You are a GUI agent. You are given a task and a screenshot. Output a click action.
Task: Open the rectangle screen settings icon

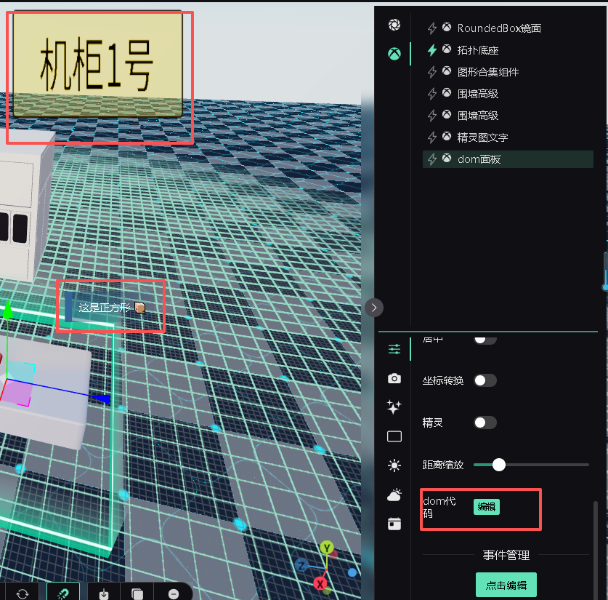pos(394,436)
